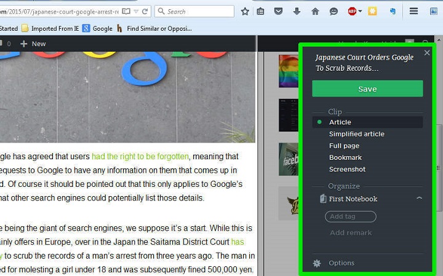Image resolution: width=443 pixels, height=276 pixels.
Task: Open the green 'has' link in article
Action: 237,242
